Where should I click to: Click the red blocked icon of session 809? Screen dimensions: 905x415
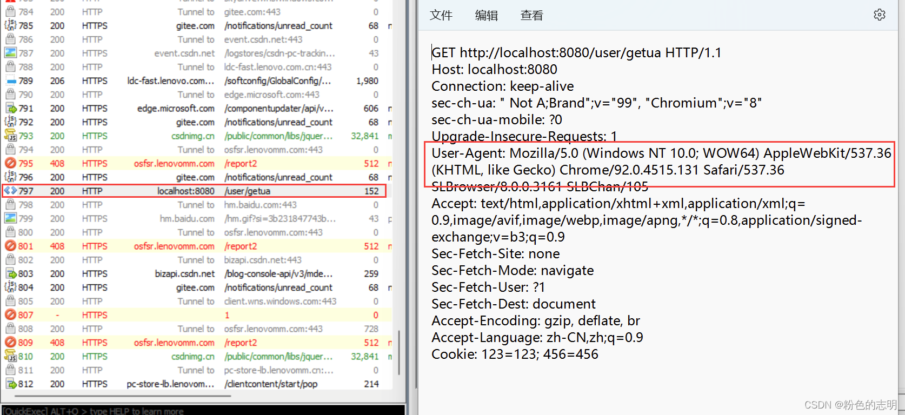click(x=10, y=343)
